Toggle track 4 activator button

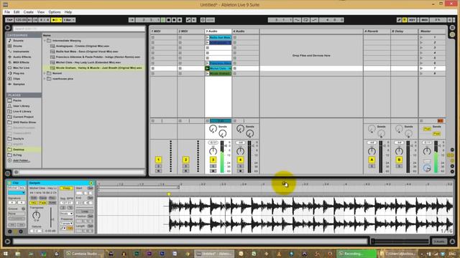(240, 160)
